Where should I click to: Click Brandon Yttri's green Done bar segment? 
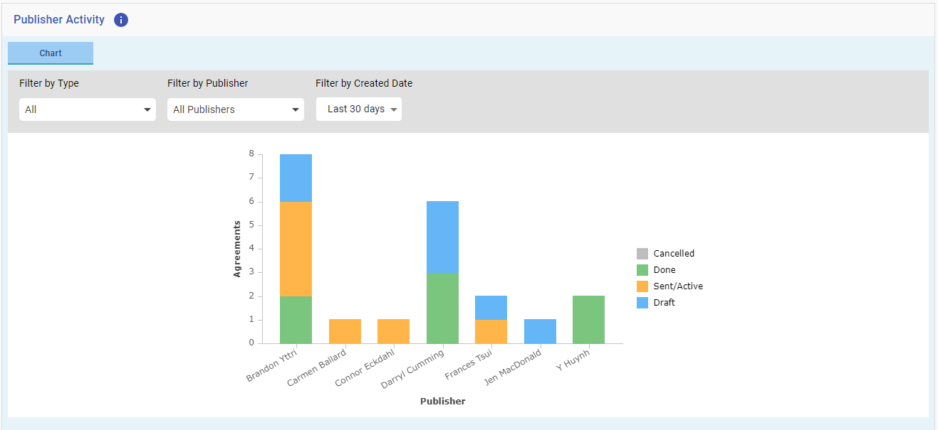tap(296, 320)
